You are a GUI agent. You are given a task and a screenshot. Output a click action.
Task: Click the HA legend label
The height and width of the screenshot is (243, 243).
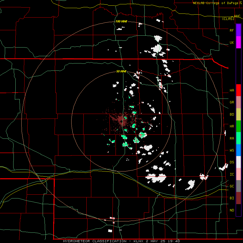[232, 90]
